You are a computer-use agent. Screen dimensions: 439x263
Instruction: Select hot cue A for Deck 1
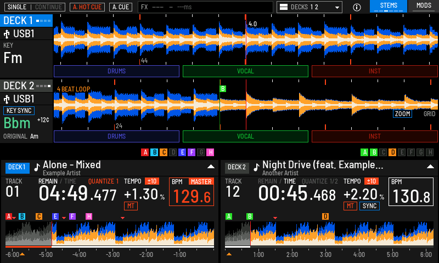[x=145, y=152]
